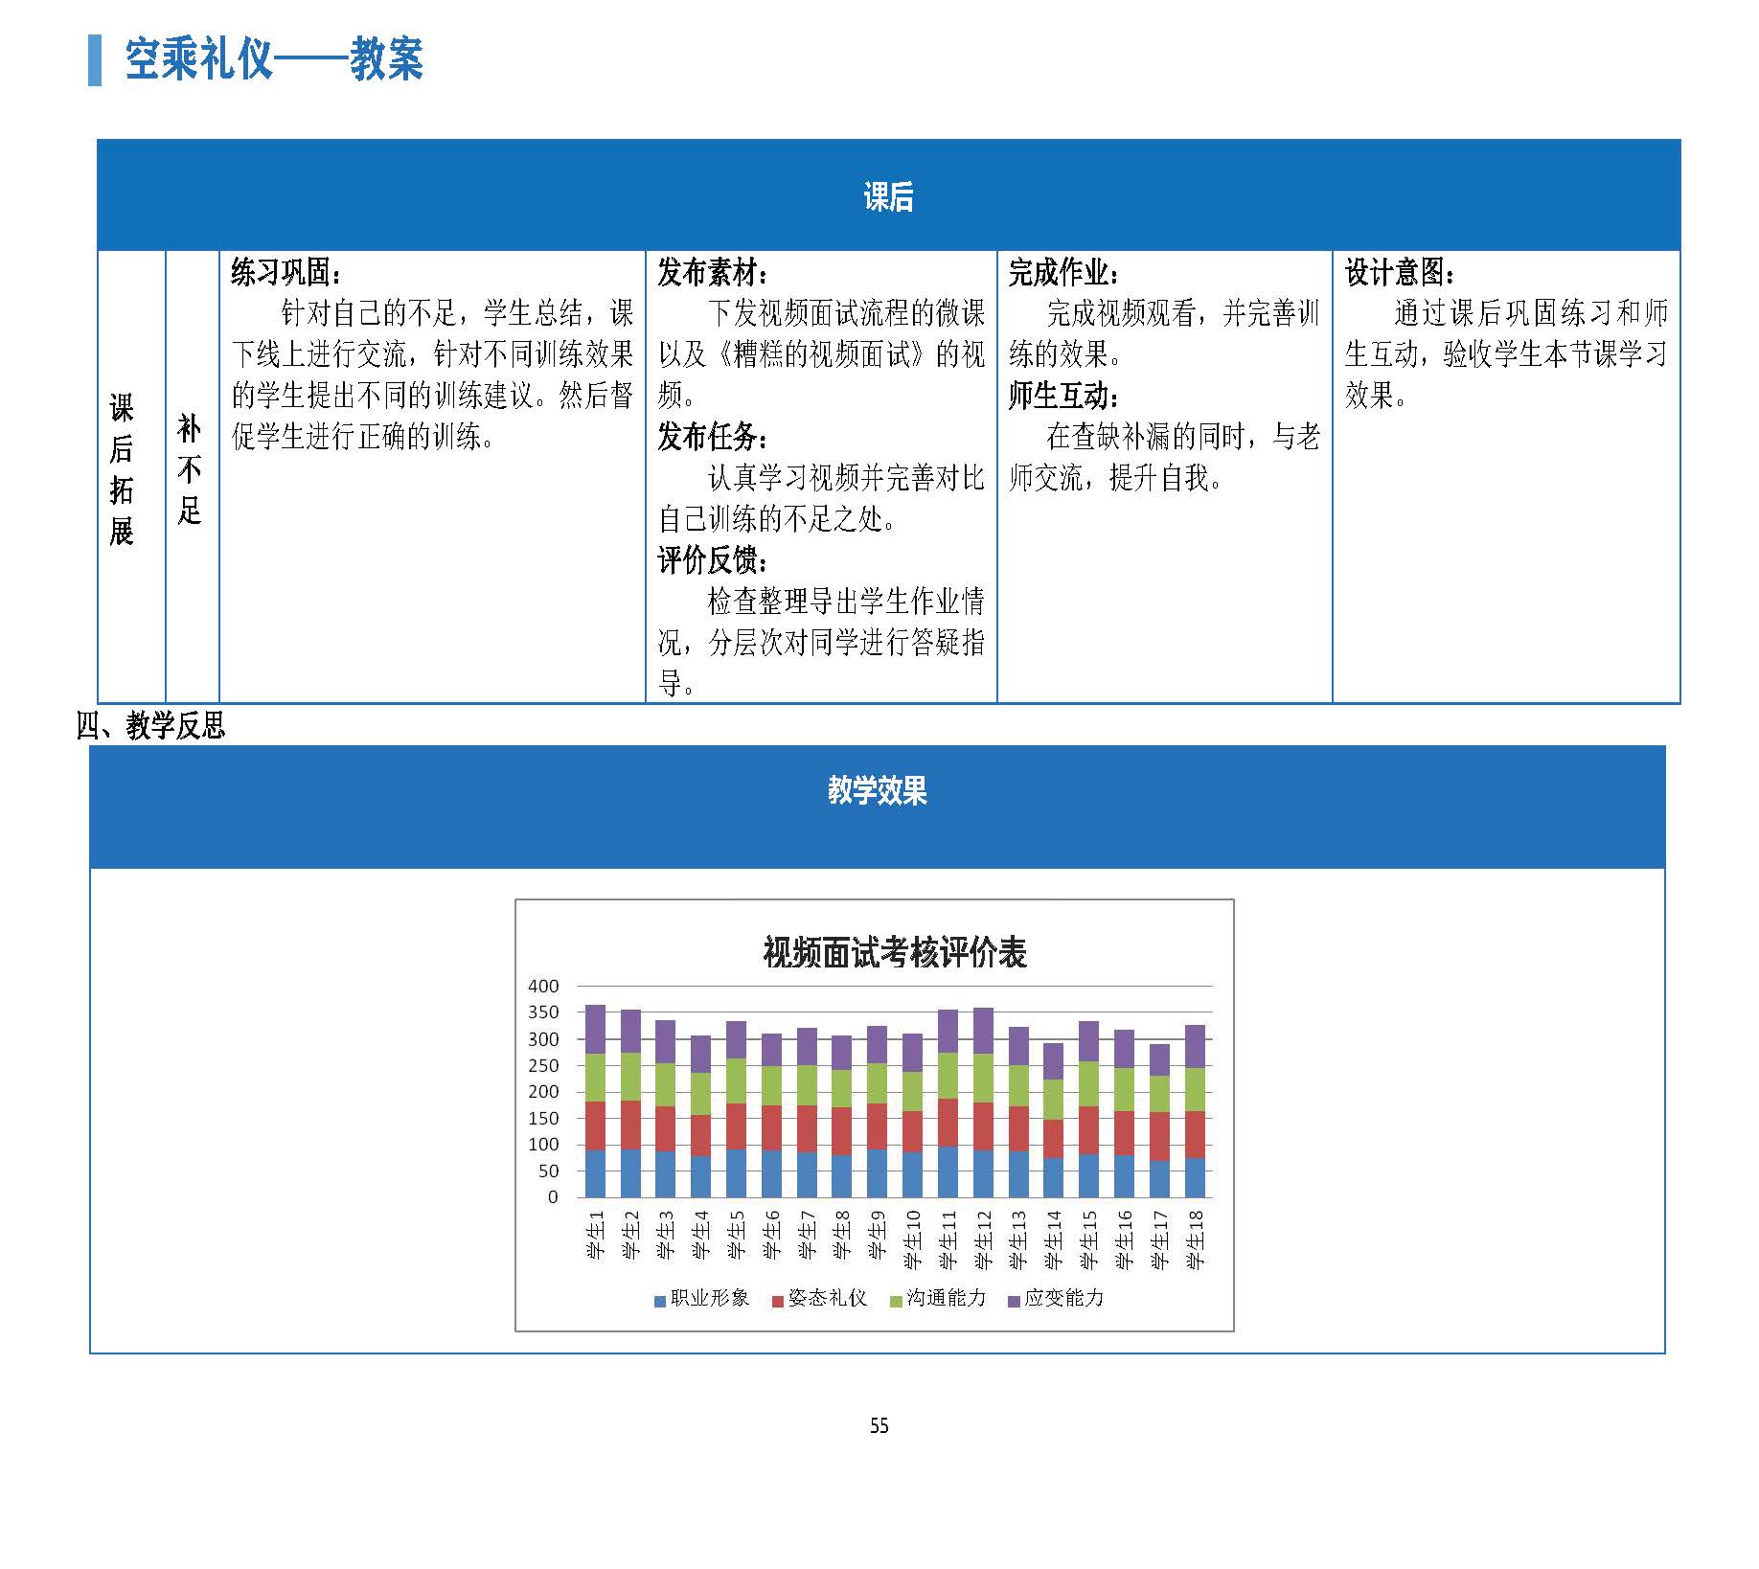Select the 学生14 stacked bar
Screen dimensions: 1759x1569
1054,1121
